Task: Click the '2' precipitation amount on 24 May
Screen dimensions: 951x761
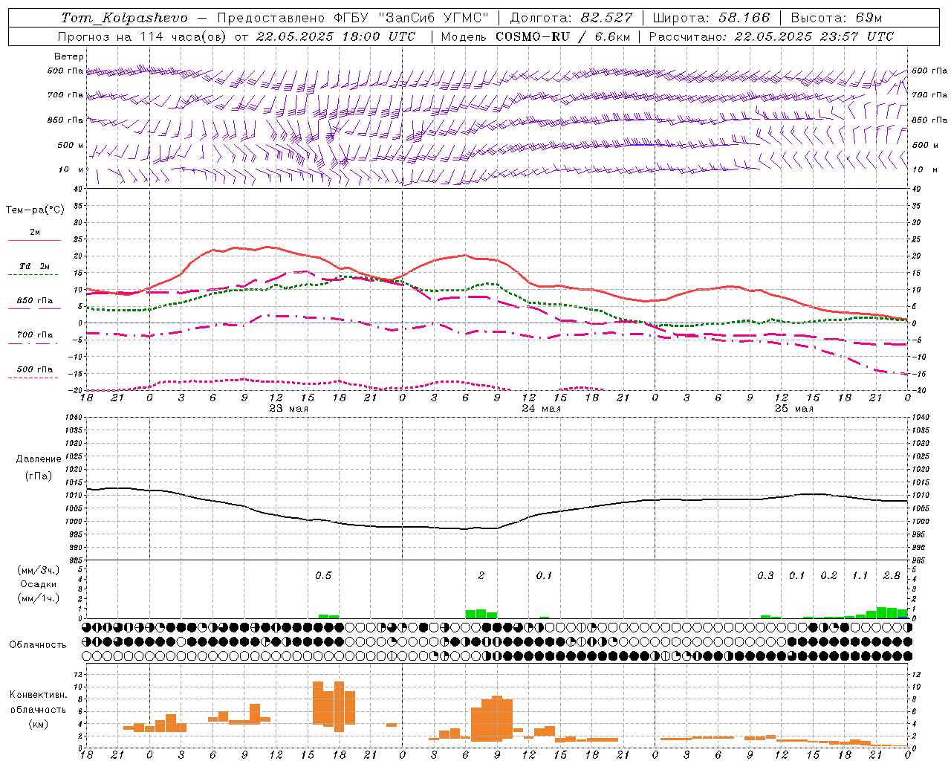Action: 481,575
